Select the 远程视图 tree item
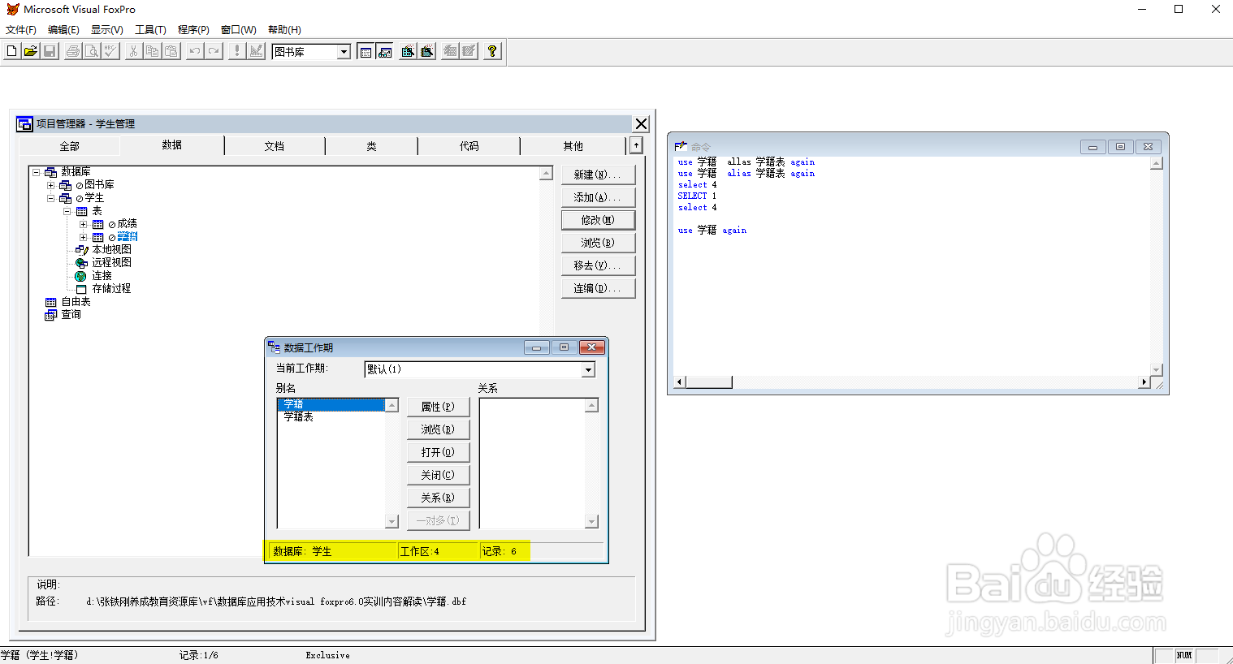The image size is (1233, 664). pyautogui.click(x=111, y=263)
